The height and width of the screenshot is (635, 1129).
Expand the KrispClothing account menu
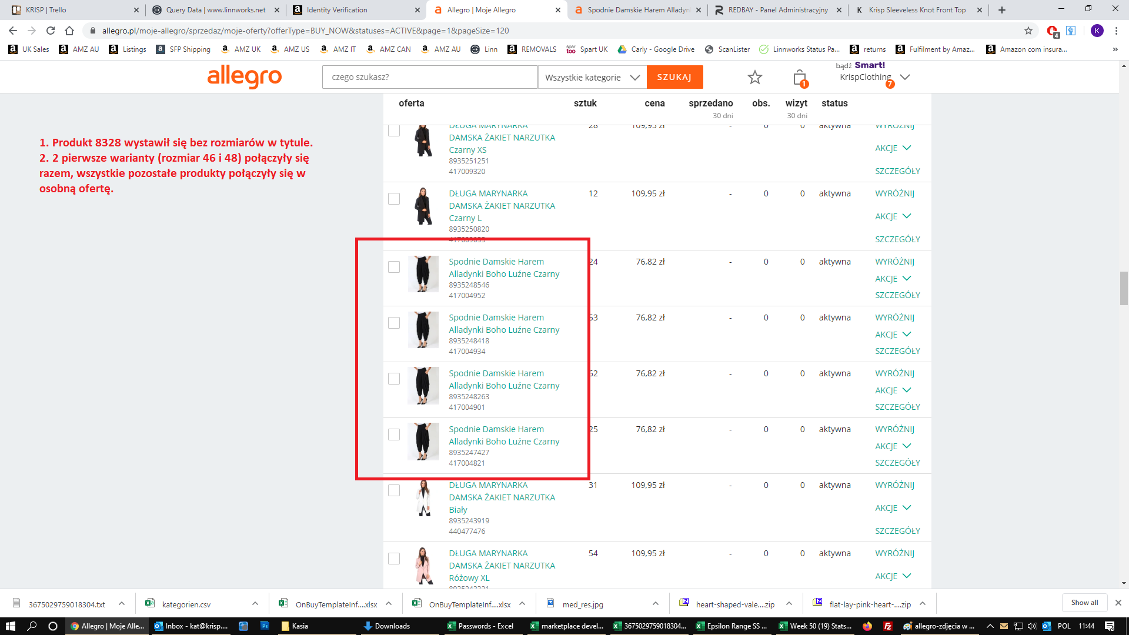coord(905,77)
